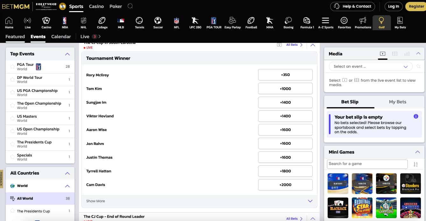This screenshot has height=221, width=426.
Task: Click the Register button
Action: (416, 6)
